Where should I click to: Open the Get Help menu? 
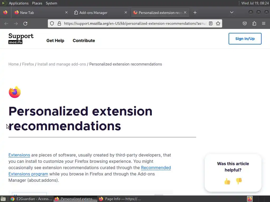pos(55,41)
